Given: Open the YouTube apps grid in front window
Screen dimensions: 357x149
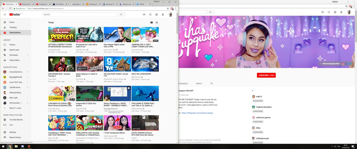Looking at the screenshot, I should (150, 15).
